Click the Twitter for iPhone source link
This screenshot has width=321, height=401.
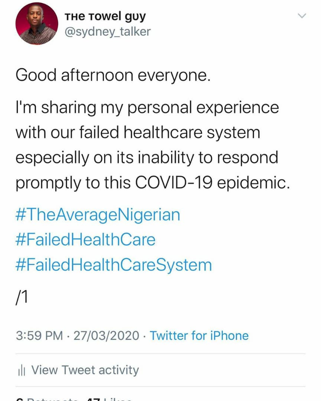point(199,336)
